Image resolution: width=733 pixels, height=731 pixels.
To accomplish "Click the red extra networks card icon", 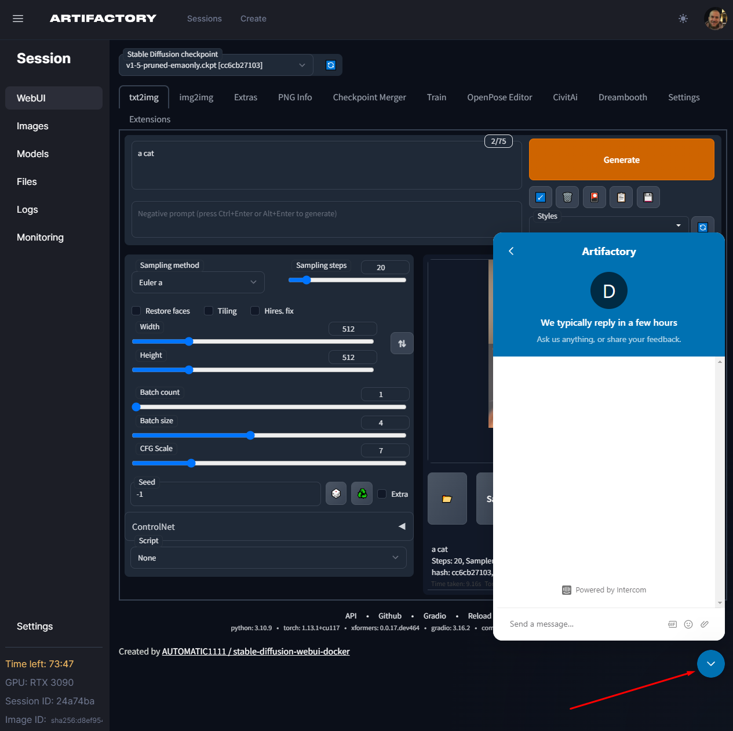I will pyautogui.click(x=595, y=197).
